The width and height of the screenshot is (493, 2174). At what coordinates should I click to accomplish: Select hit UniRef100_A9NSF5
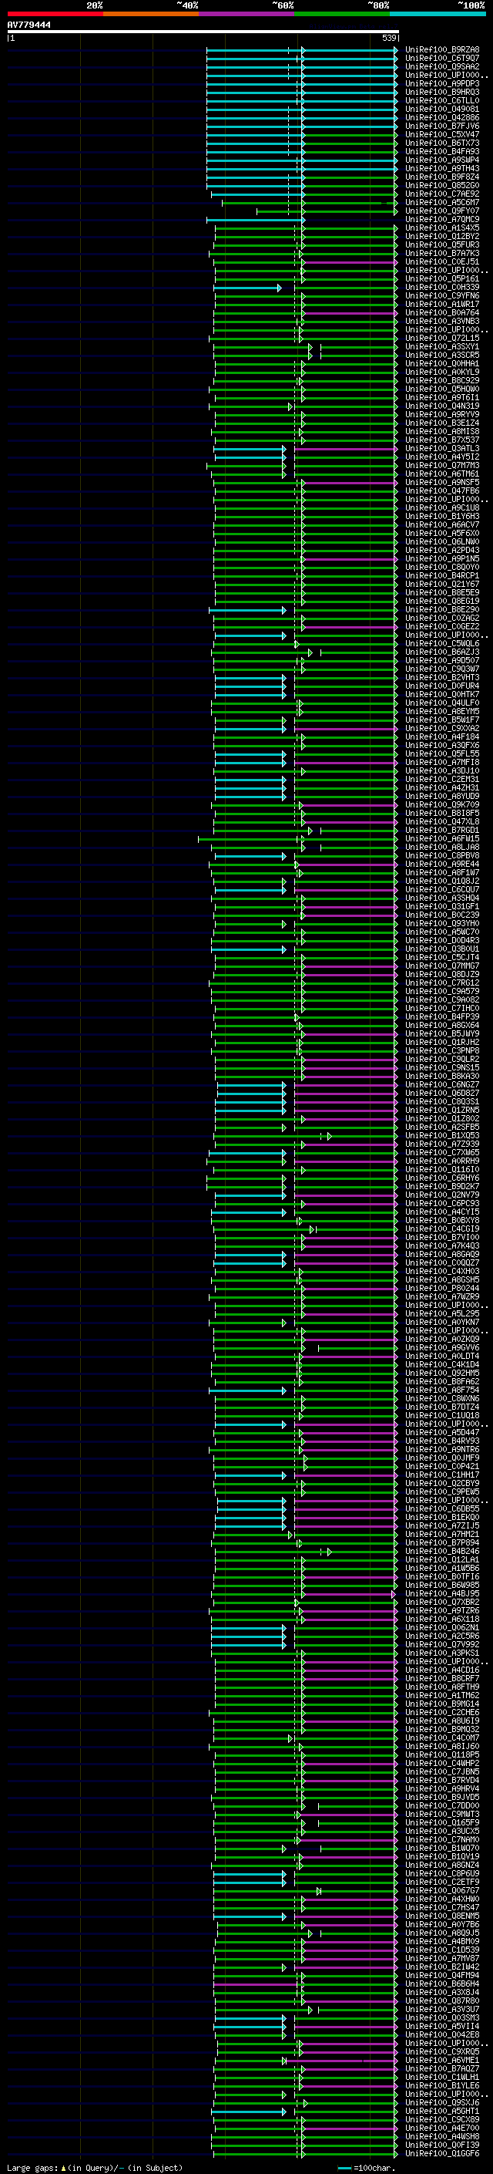coord(442,483)
